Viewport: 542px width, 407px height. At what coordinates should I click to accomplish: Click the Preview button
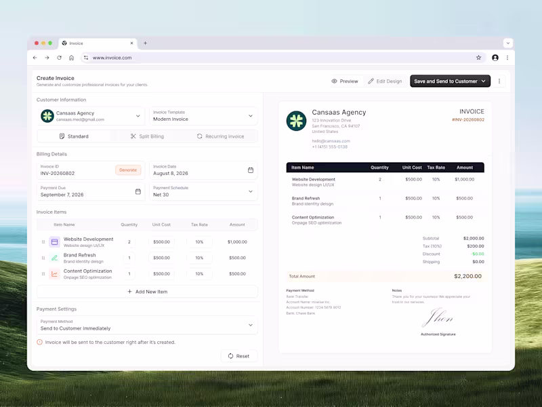[x=345, y=81]
